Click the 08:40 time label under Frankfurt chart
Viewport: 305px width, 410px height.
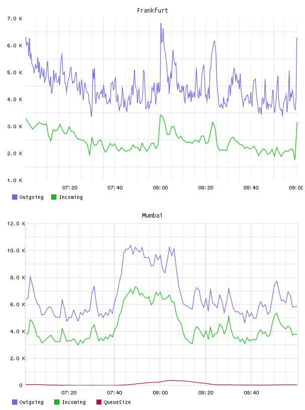(251, 188)
